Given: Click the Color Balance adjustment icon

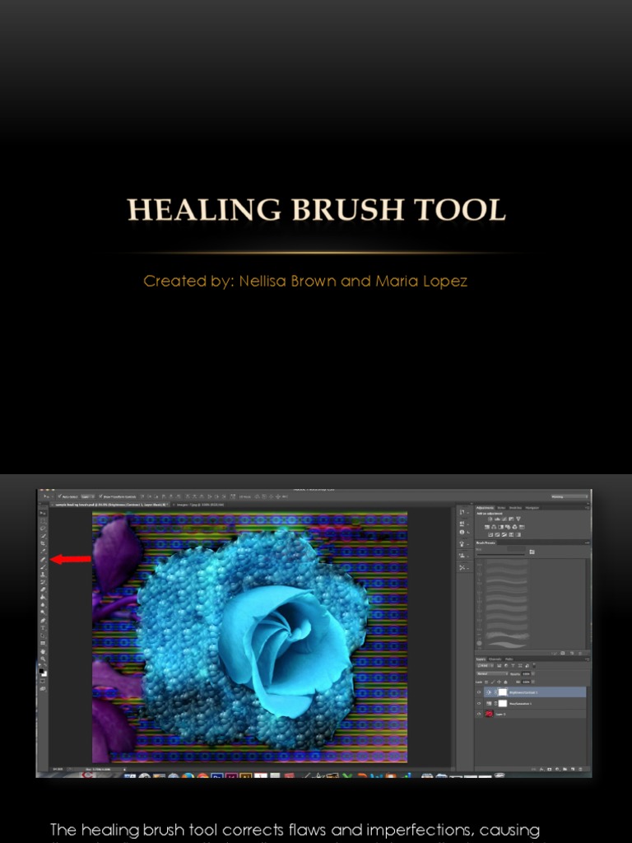Looking at the screenshot, I should pyautogui.click(x=494, y=527).
